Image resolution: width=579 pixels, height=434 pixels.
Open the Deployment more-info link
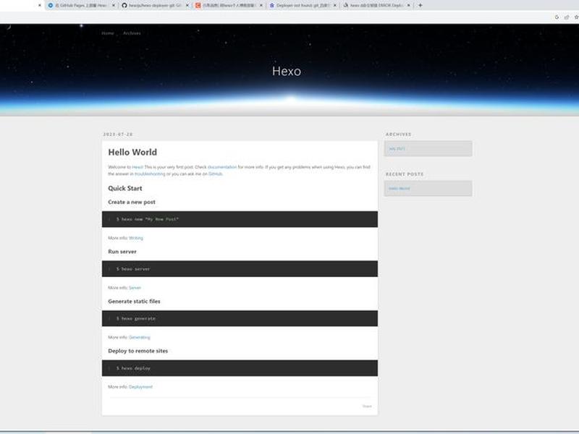pos(140,387)
